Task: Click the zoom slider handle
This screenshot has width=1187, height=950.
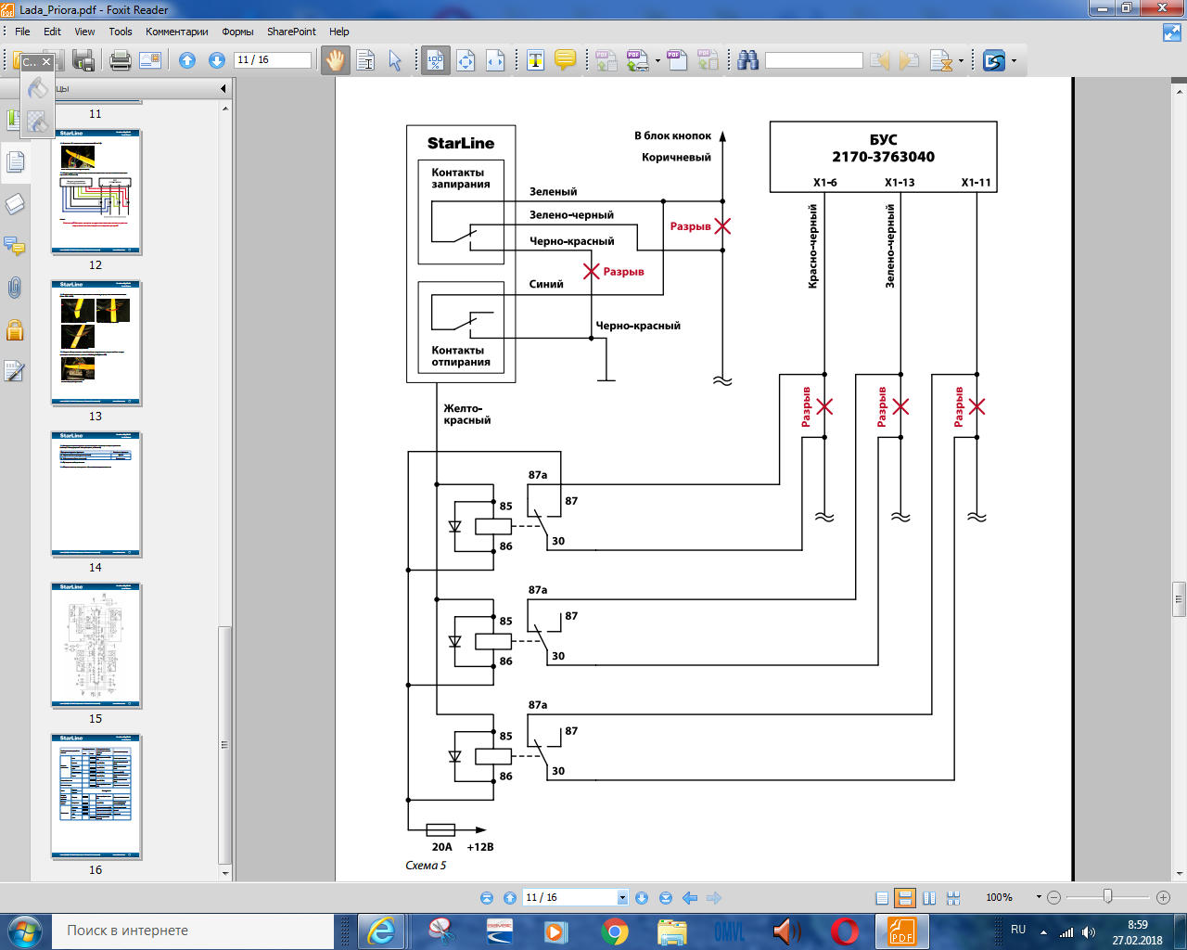Action: coord(1107,896)
